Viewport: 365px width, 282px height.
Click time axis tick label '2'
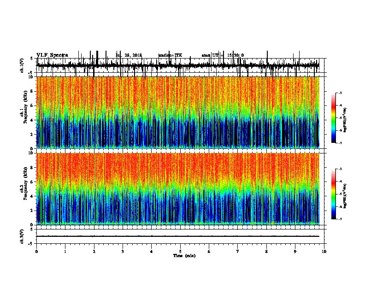click(x=94, y=252)
